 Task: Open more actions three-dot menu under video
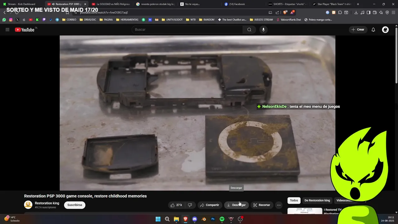point(279,205)
